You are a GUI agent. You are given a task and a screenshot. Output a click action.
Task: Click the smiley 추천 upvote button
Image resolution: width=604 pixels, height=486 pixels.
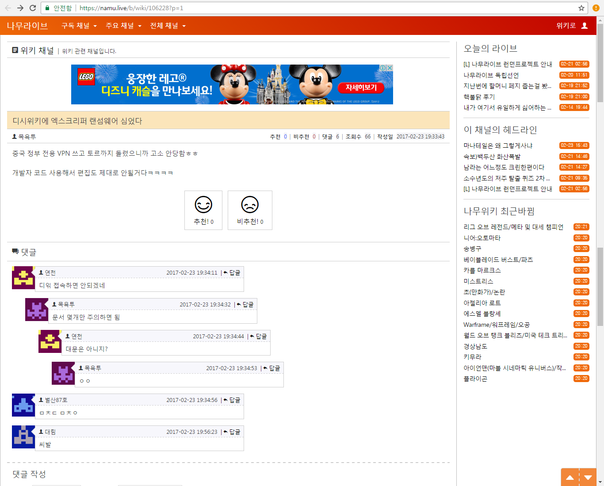coord(203,210)
